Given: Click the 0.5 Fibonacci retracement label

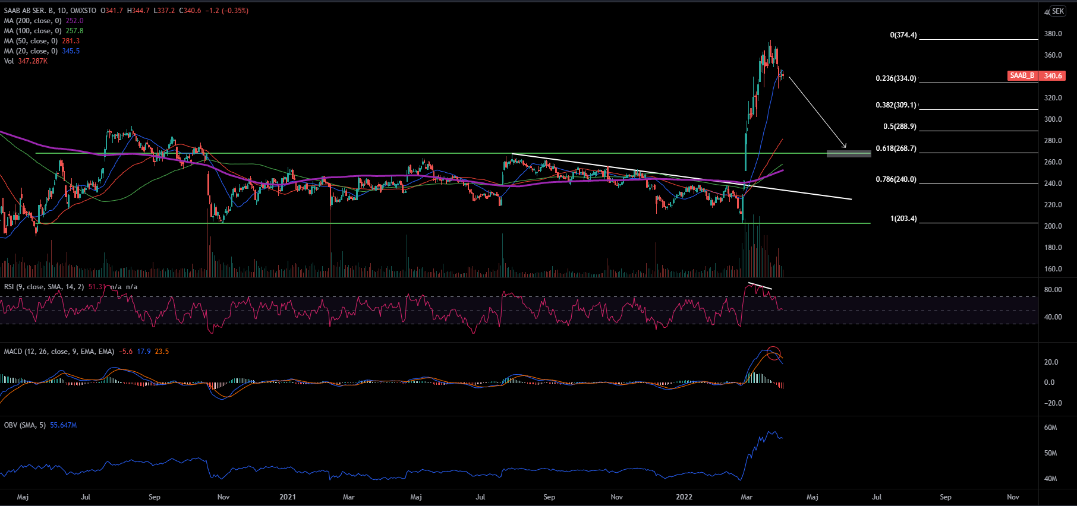Looking at the screenshot, I should 899,126.
